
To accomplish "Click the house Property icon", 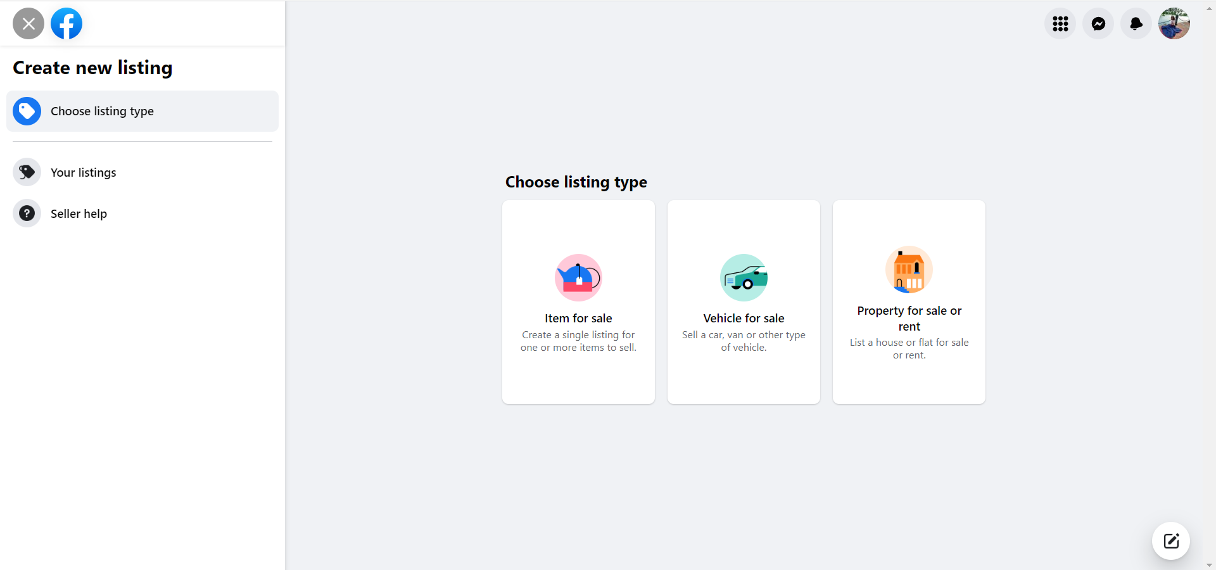I will pyautogui.click(x=909, y=270).
